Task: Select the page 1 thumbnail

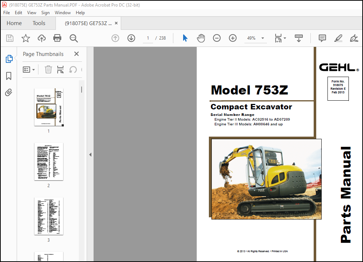Action: click(49, 107)
